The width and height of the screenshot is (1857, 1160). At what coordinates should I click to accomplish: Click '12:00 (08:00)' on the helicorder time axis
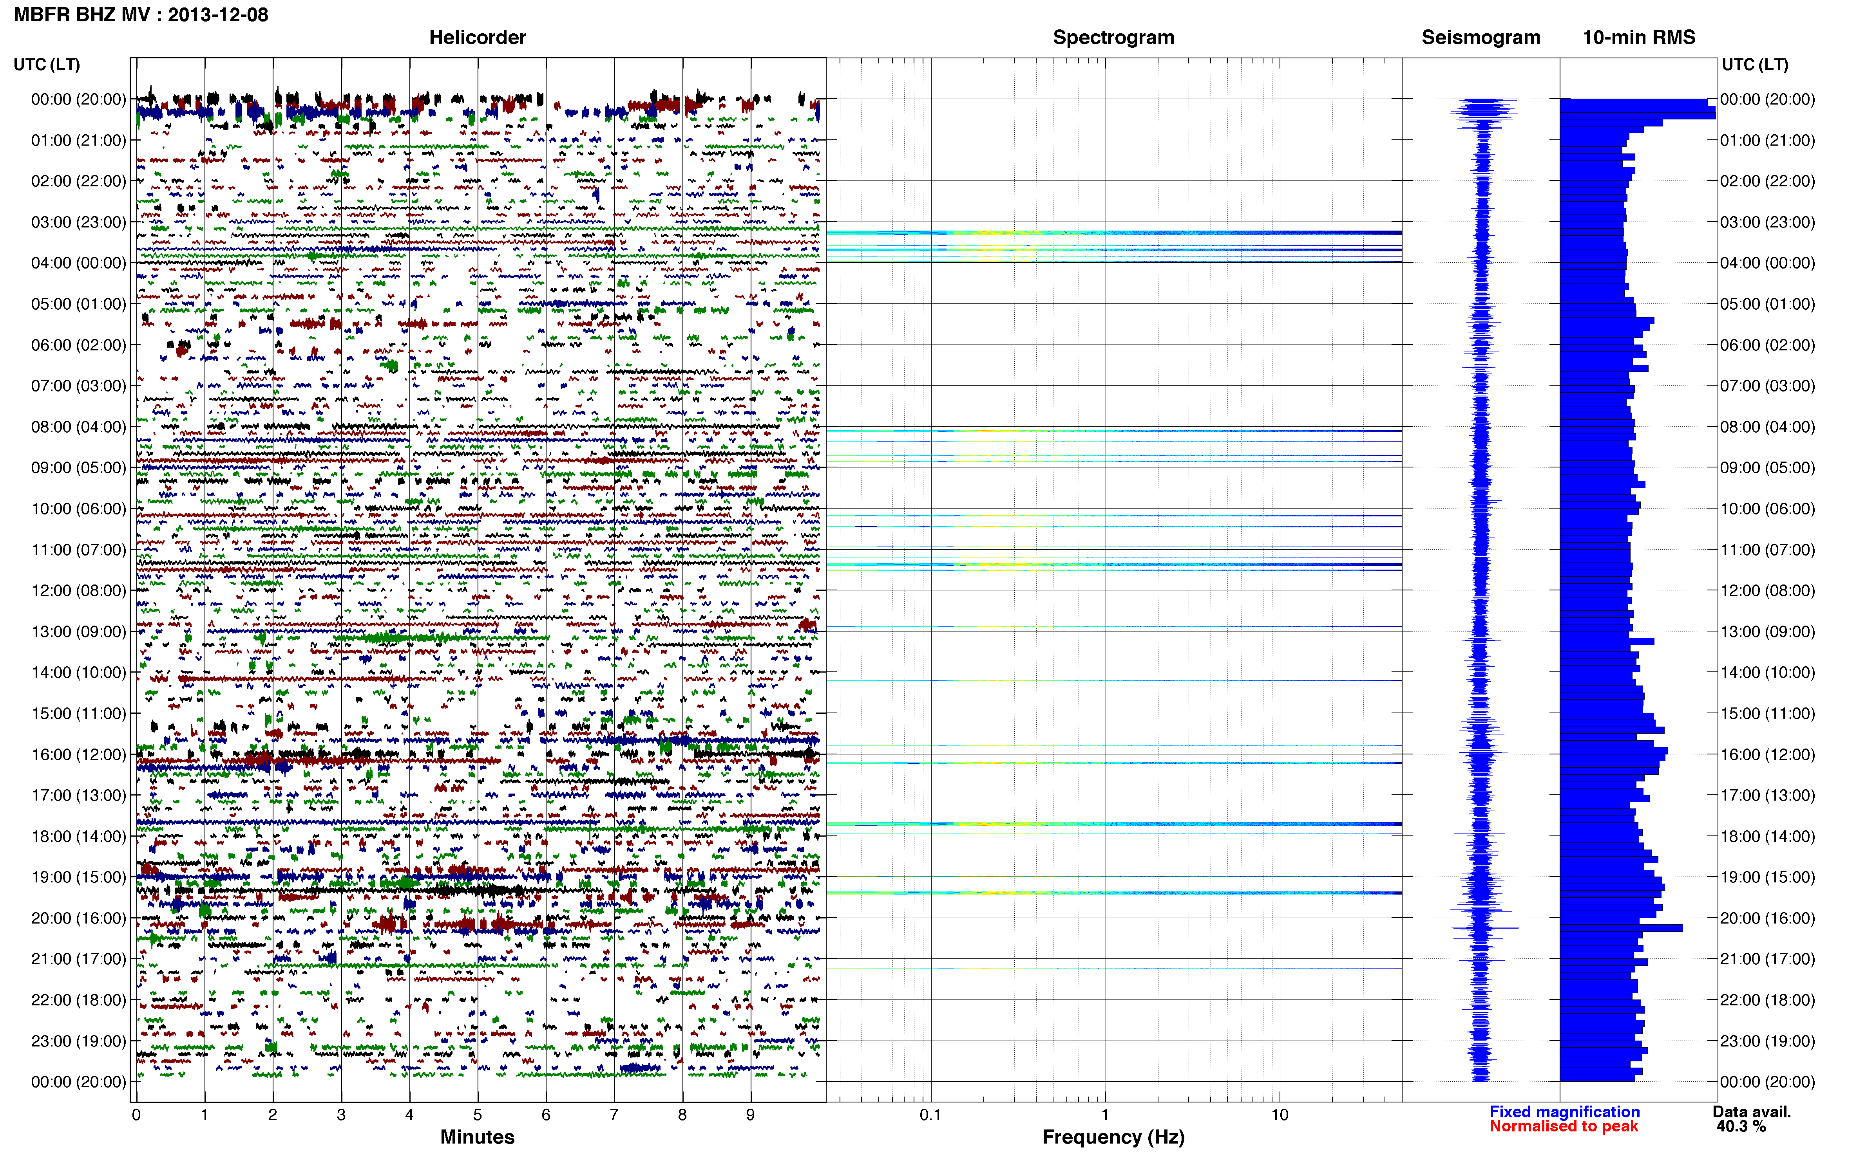click(x=78, y=591)
